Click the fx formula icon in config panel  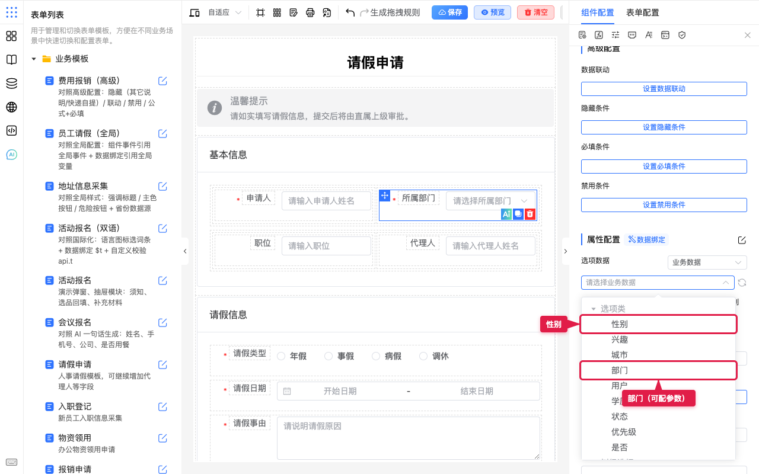point(599,35)
